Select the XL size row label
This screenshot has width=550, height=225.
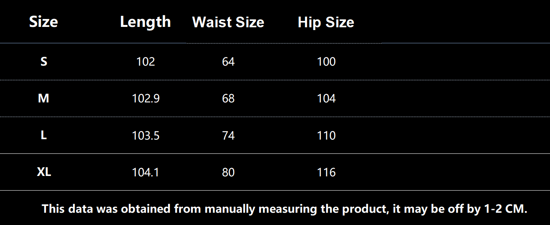[x=44, y=172]
